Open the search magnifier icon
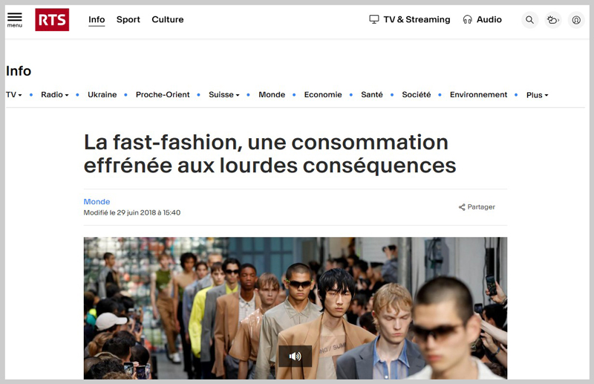 click(x=529, y=20)
